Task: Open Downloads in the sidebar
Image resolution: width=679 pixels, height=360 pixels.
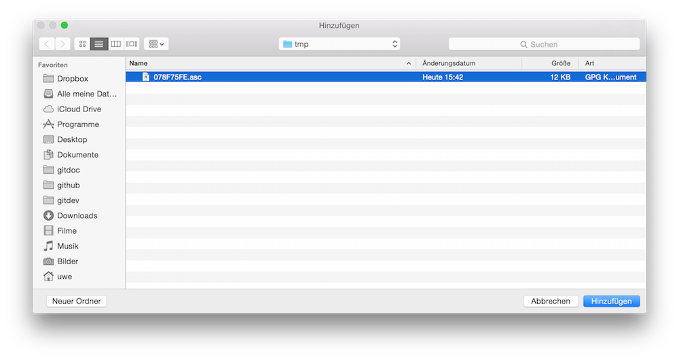Action: [79, 215]
